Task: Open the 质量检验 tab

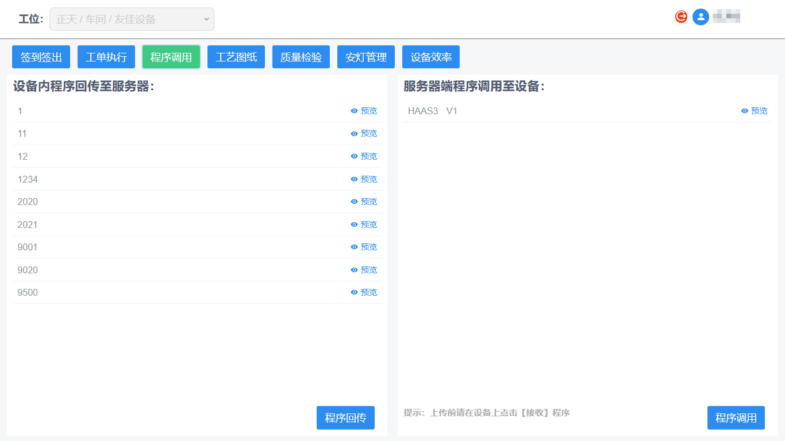Action: click(301, 57)
